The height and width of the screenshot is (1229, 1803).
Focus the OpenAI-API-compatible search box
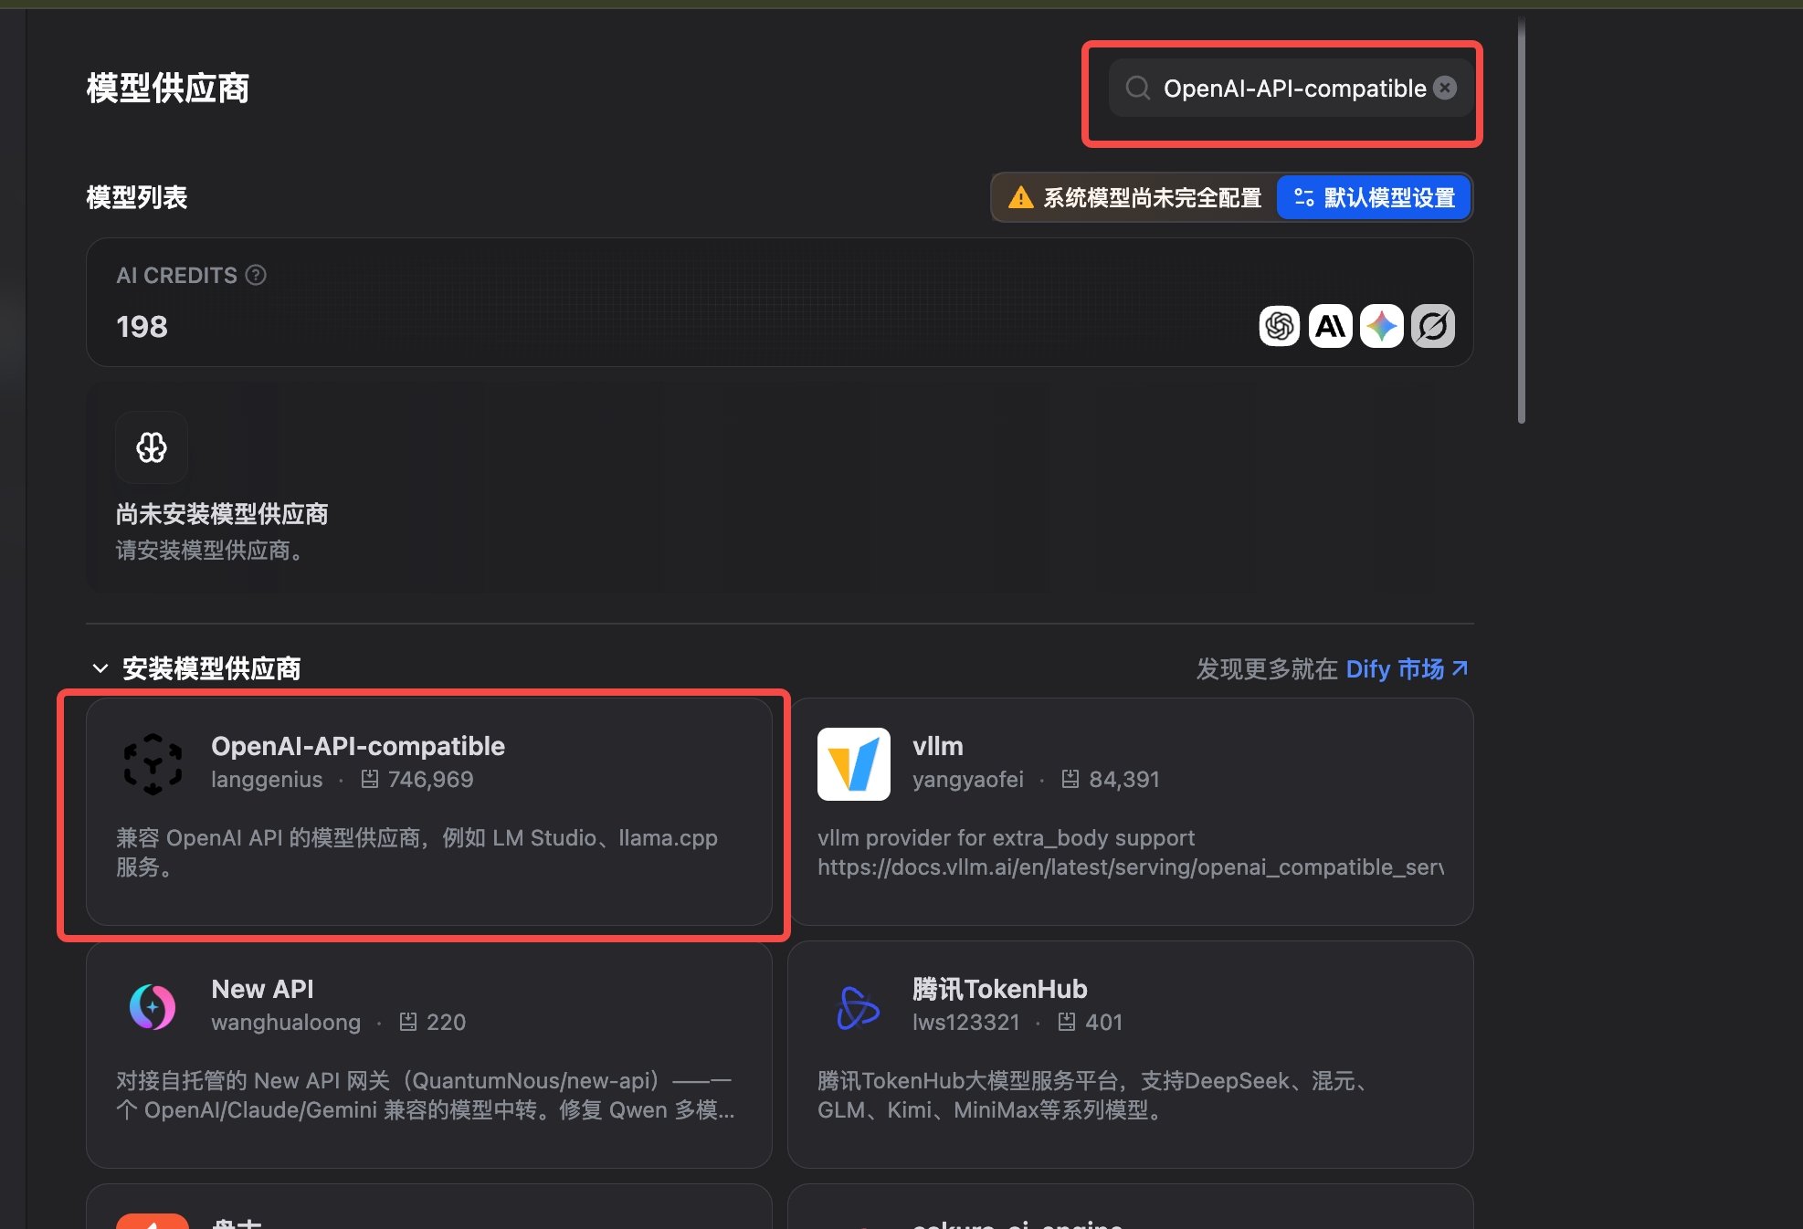(1291, 89)
